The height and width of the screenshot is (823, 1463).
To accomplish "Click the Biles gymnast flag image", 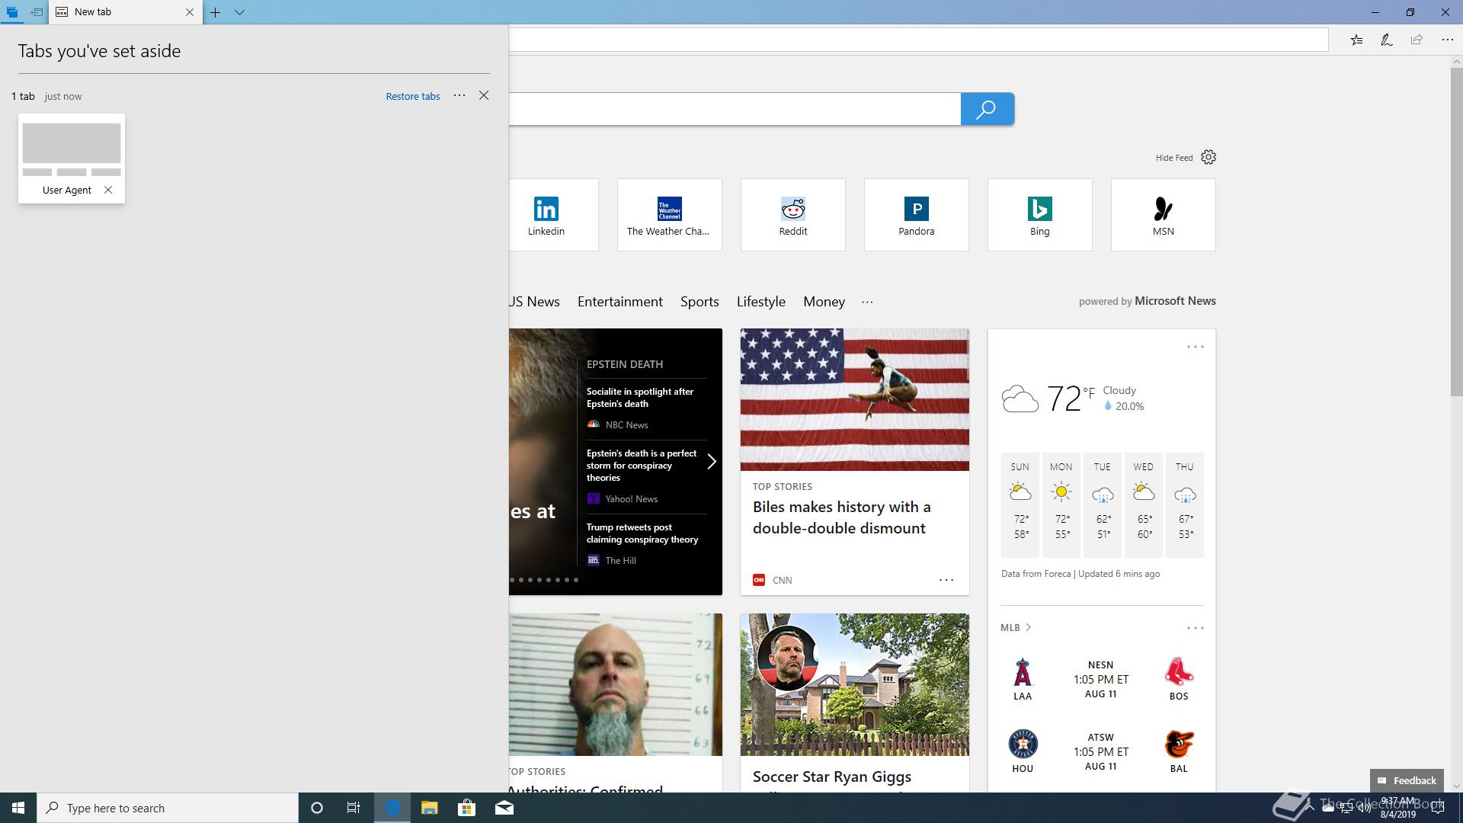I will click(x=854, y=400).
